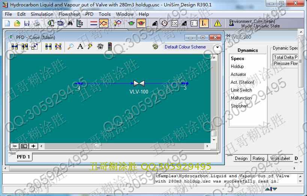Click the icon showing numeral 1 in a box

pyautogui.click(x=194, y=23)
